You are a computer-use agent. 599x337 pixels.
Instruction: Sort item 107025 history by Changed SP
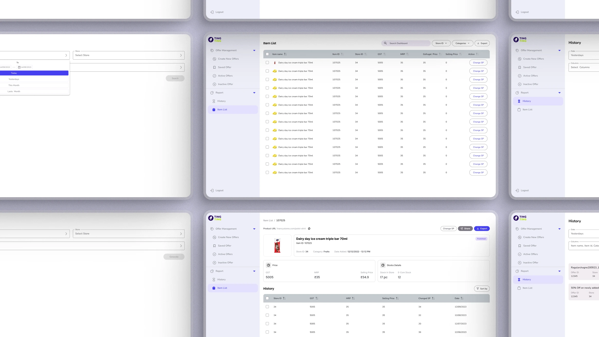(433, 298)
